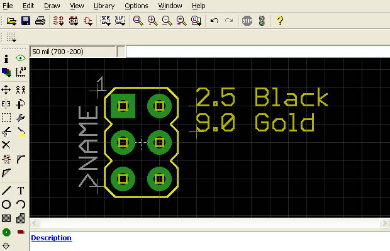This screenshot has width=390, height=251.
Task: Open the Edit menu
Action: click(x=28, y=6)
